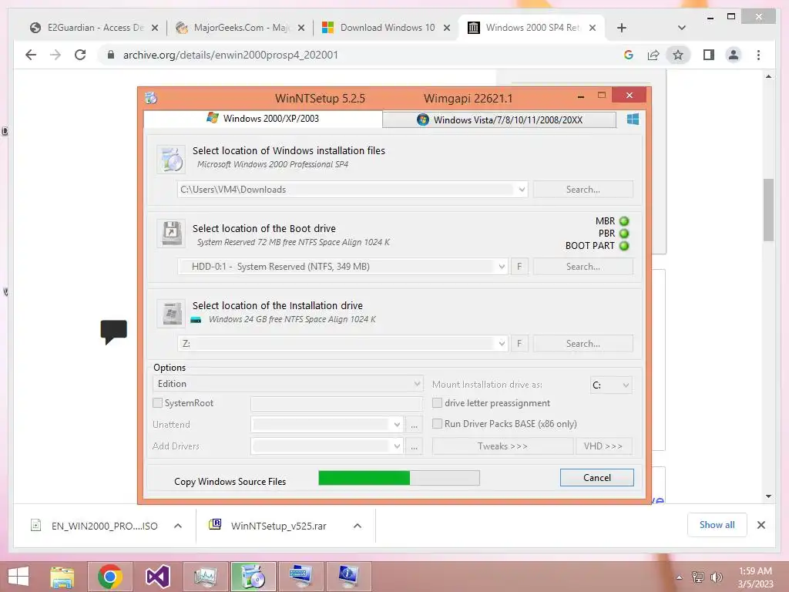Open the Edition dropdown
The height and width of the screenshot is (592, 789).
click(287, 384)
